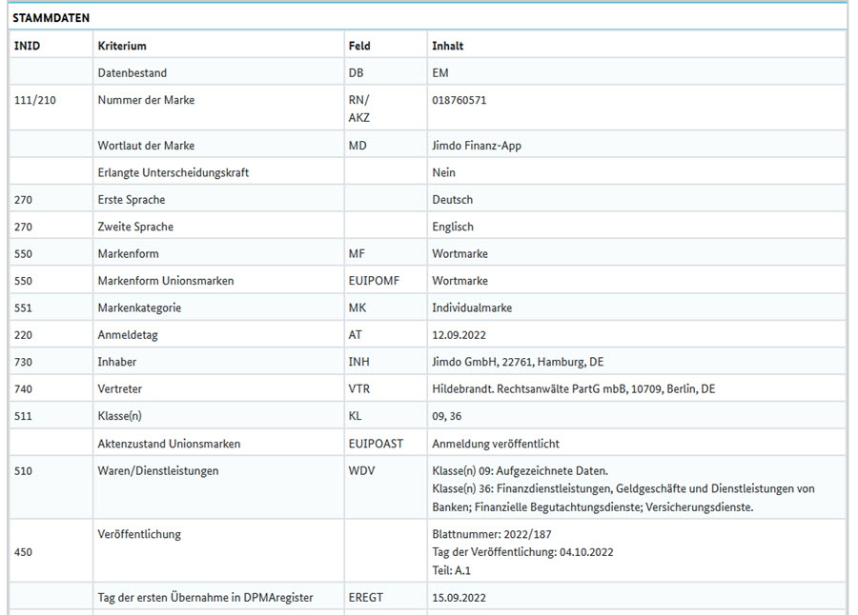Image resolution: width=858 pixels, height=615 pixels.
Task: Click the Inhalt column header
Action: [x=447, y=46]
